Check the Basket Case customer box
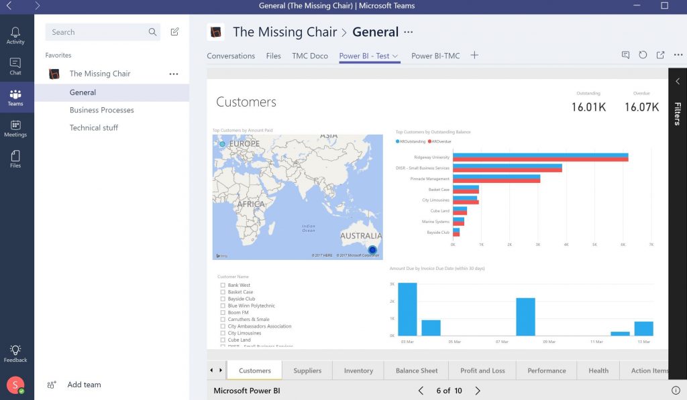Image resolution: width=687 pixels, height=400 pixels. [223, 292]
